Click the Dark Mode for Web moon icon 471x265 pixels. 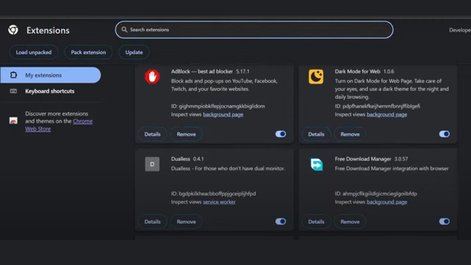coord(316,77)
